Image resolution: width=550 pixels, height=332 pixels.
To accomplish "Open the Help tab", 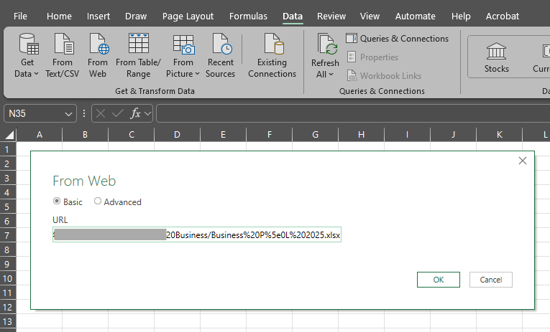I will pos(461,16).
